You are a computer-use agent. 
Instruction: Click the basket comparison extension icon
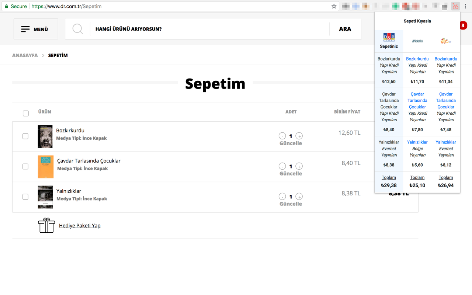pyautogui.click(x=455, y=6)
